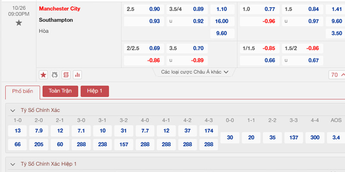Choose first-half under odds 0.97

coord(303,21)
